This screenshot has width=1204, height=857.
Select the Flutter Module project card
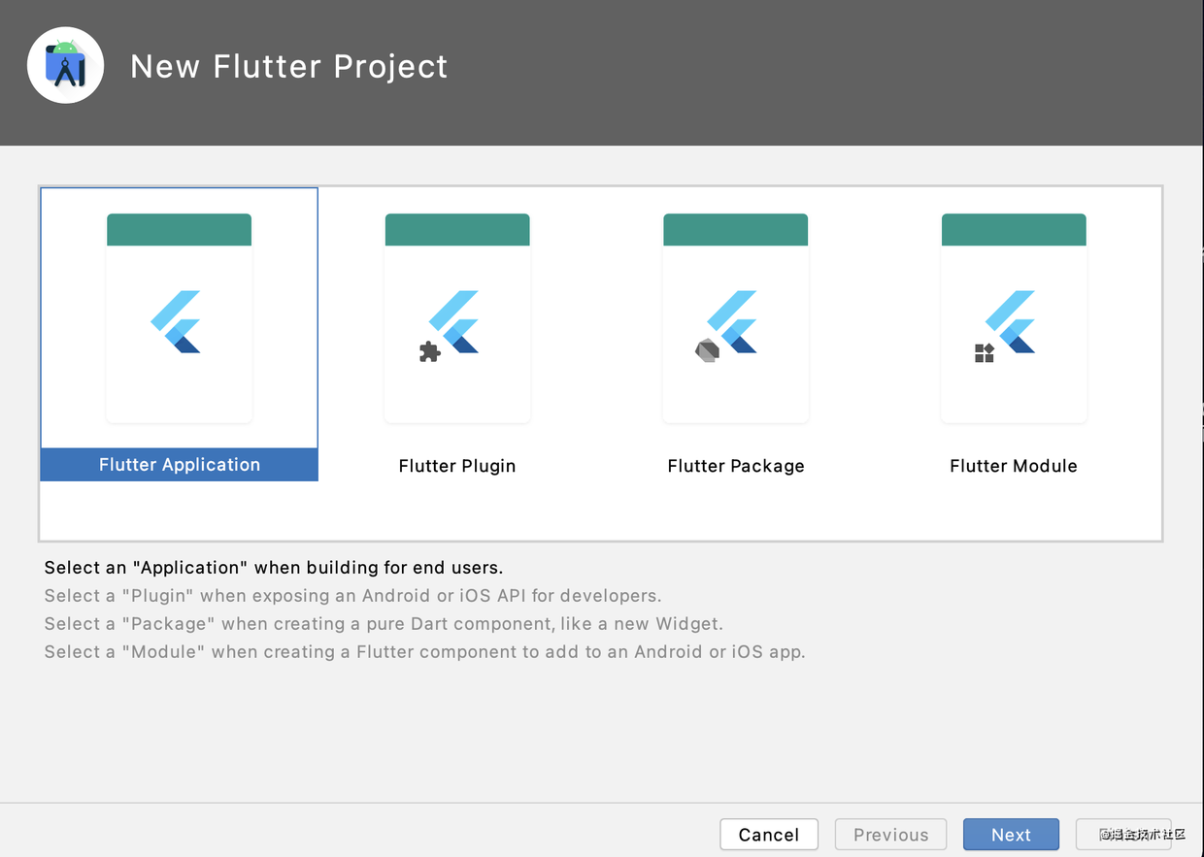point(1014,318)
